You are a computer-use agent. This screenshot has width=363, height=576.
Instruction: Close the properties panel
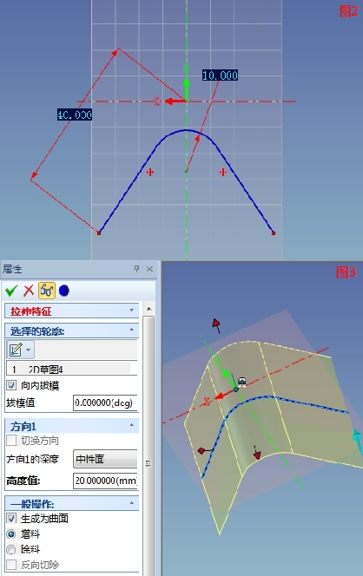pyautogui.click(x=149, y=269)
